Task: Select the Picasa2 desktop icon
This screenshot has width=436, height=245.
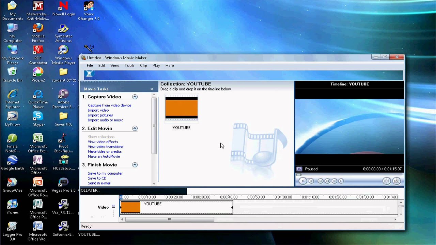Action: click(x=38, y=75)
